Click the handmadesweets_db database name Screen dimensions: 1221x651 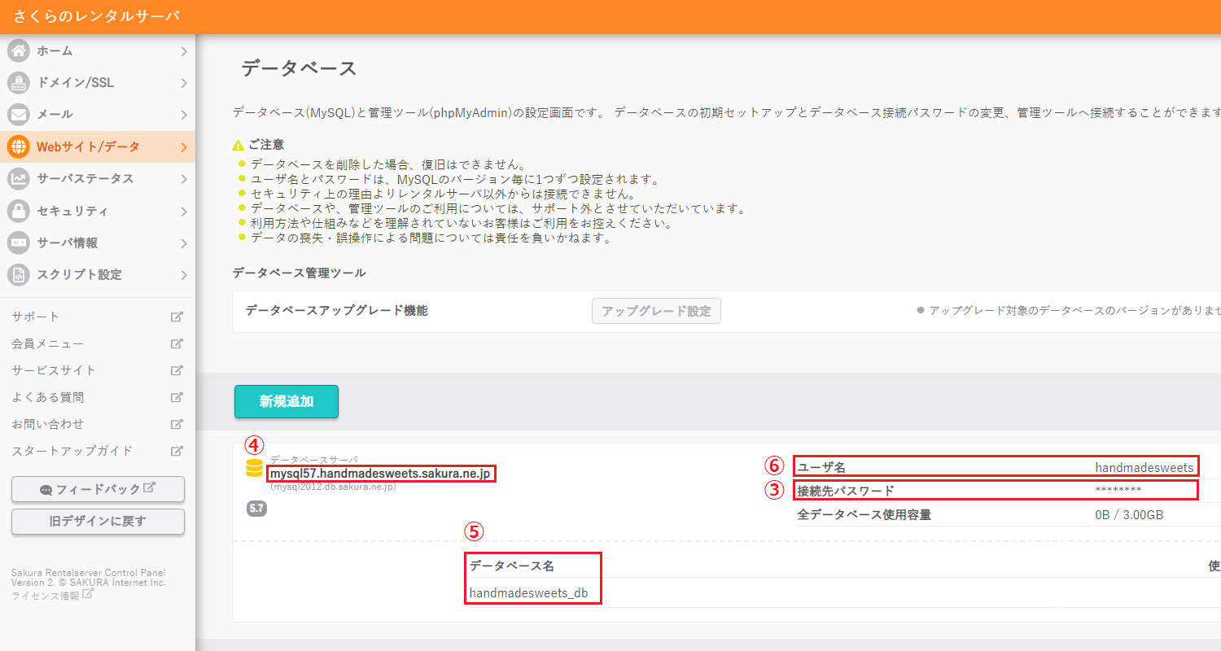point(528,593)
